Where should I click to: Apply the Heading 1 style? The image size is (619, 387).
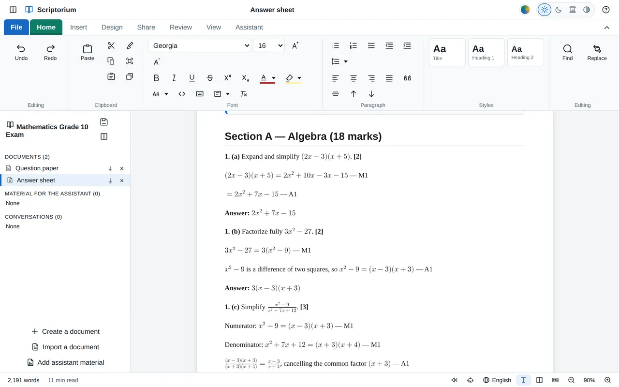(486, 52)
